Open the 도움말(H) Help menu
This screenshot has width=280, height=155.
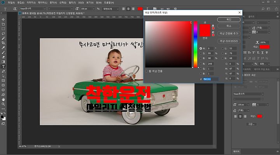pos(109,3)
